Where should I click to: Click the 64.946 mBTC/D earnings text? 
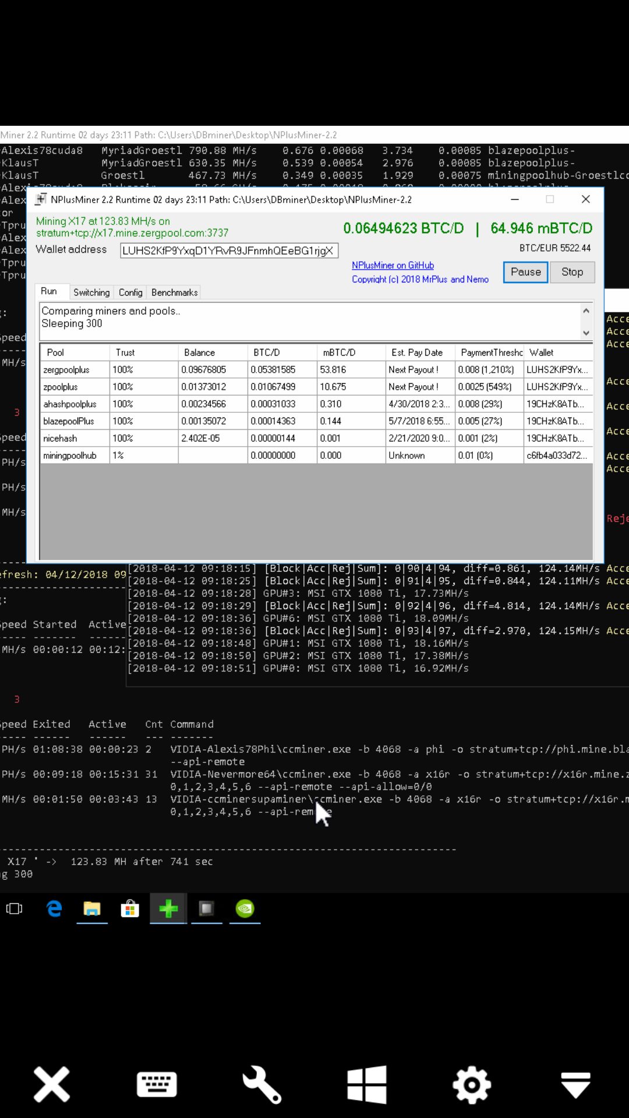point(542,228)
